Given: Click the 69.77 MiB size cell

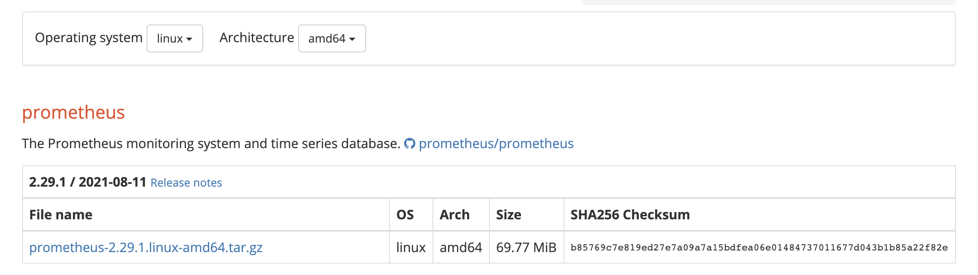Looking at the screenshot, I should pyautogui.click(x=526, y=247).
